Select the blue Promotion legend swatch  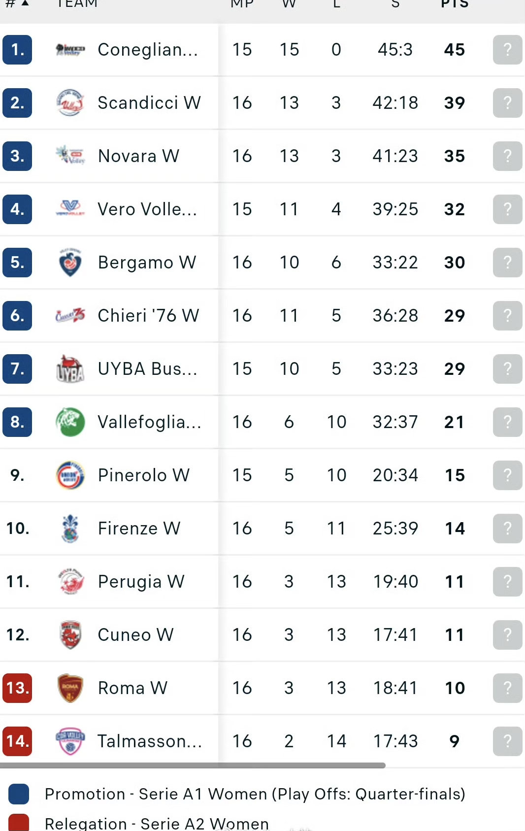point(19,794)
